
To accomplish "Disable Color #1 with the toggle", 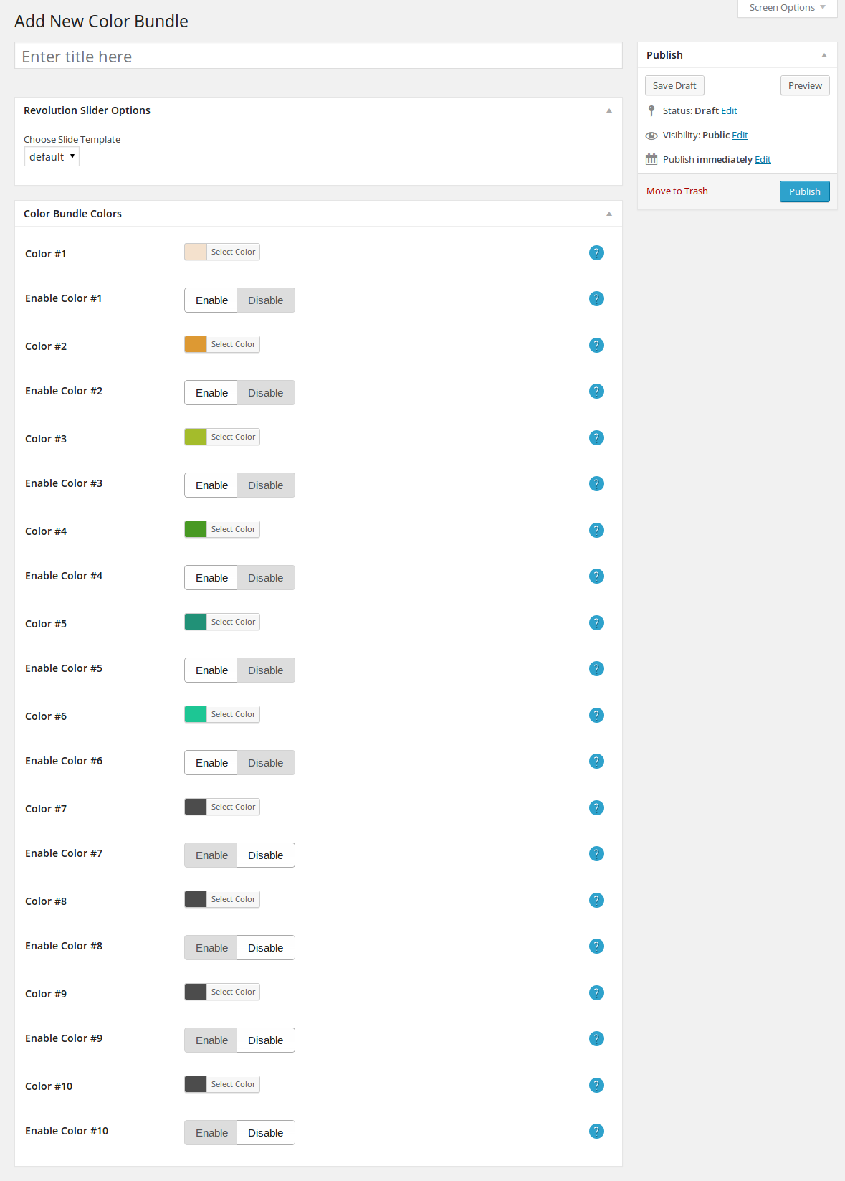I will (266, 300).
